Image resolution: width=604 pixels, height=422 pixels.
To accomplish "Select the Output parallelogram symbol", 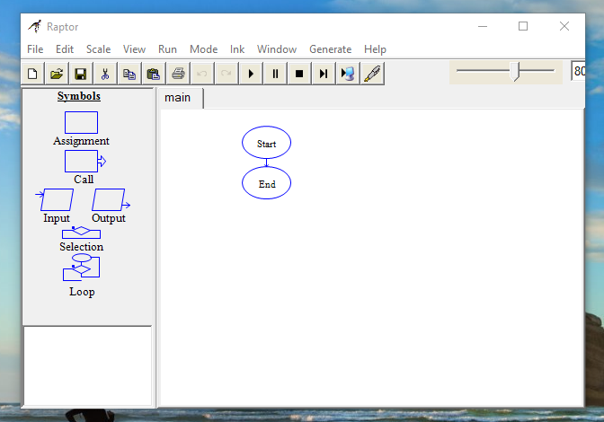I will pos(111,199).
